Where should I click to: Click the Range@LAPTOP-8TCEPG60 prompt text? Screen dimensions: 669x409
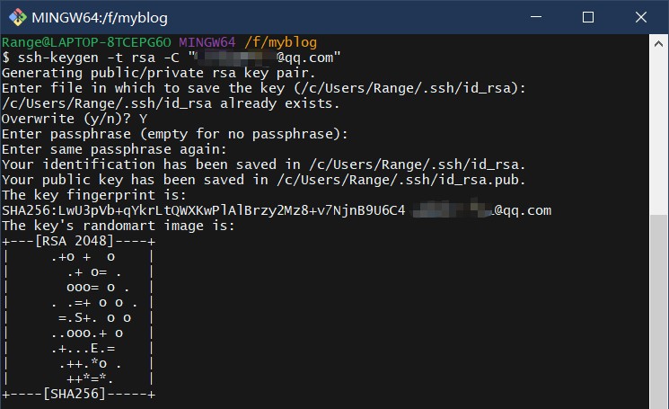click(86, 42)
